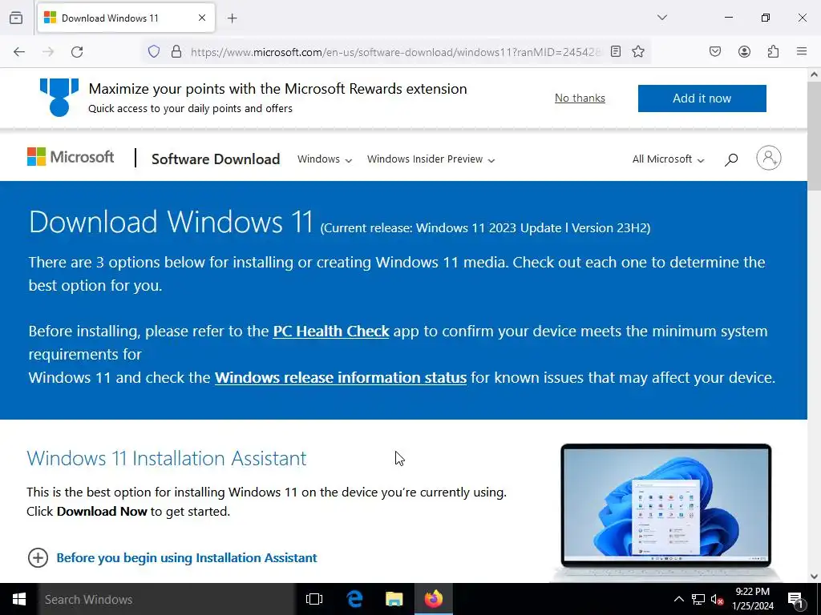Dismiss rewards banner with No thanks
821x615 pixels.
click(580, 98)
